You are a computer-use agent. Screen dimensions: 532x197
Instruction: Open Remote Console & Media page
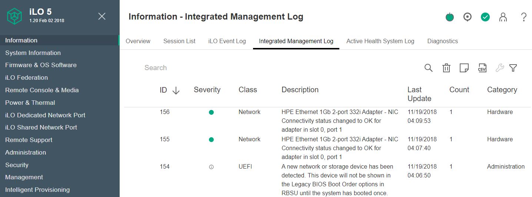(x=42, y=90)
